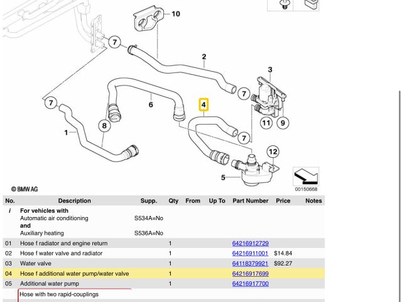Select callout 3 above the water valve
The height and width of the screenshot is (302, 402).
click(270, 70)
